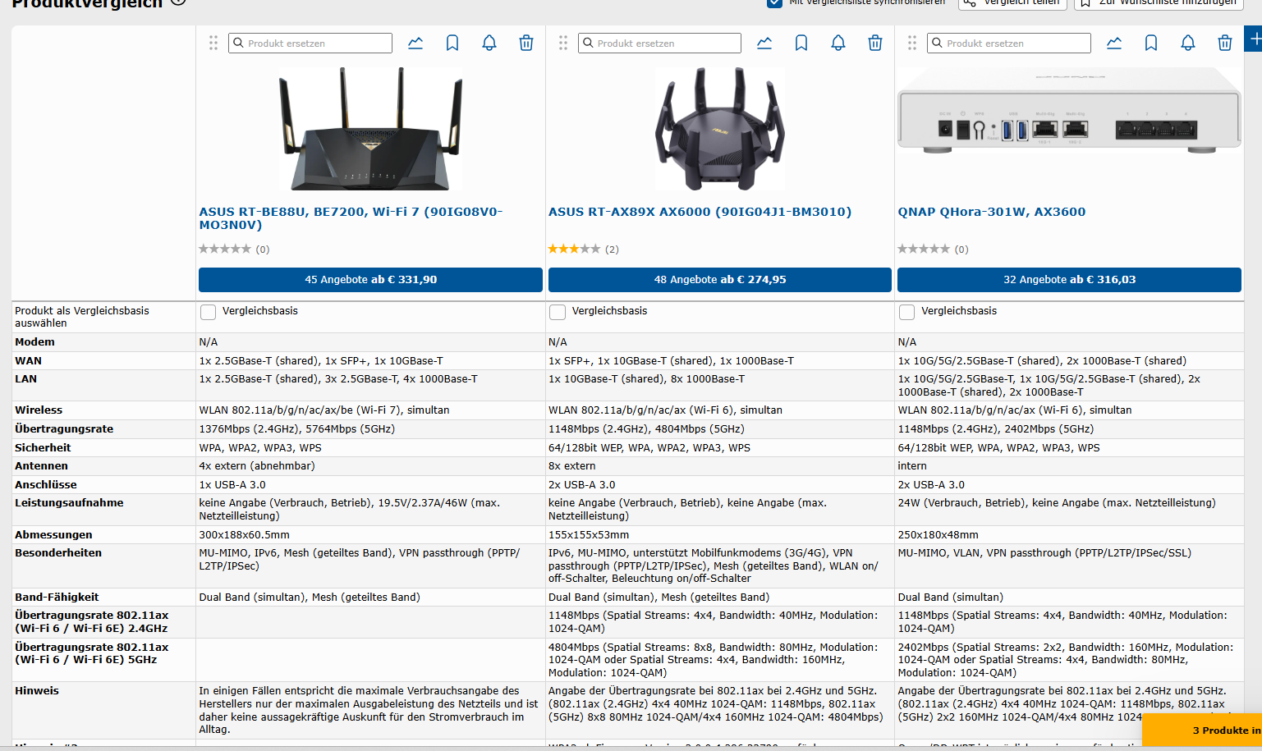The image size is (1262, 751).
Task: Add another product with the blue plus button
Action: [x=1254, y=39]
